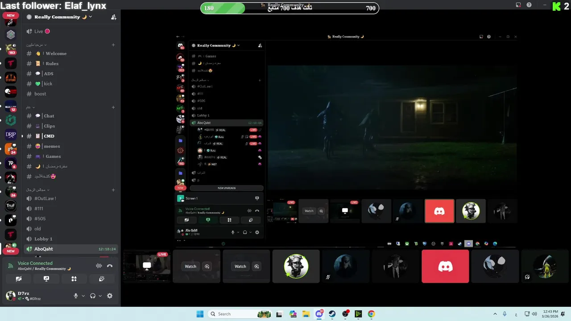
Task: Open TruF server icon in server list
Action: click(x=11, y=206)
